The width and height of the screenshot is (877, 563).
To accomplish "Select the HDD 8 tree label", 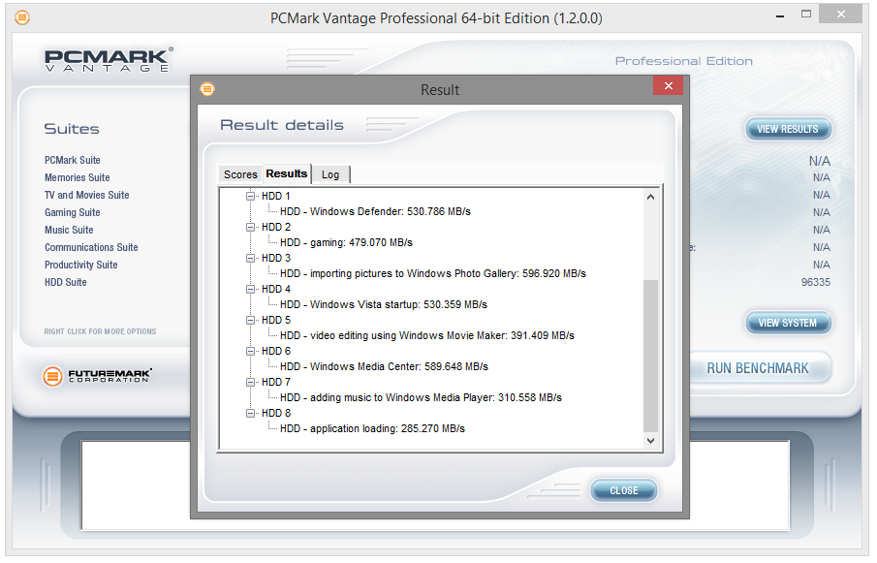I will tap(276, 413).
